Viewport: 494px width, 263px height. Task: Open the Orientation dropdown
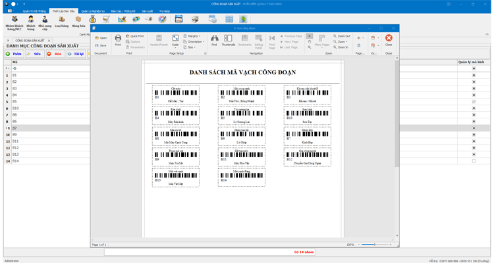click(195, 41)
